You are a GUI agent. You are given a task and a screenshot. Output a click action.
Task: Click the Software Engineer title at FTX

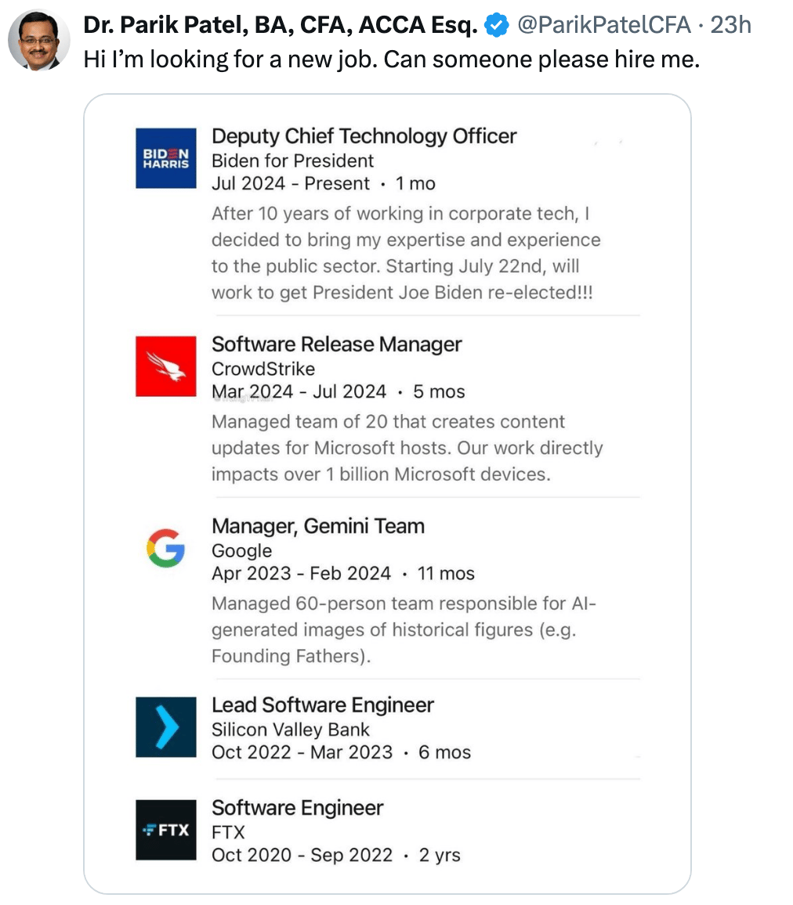[x=298, y=808]
